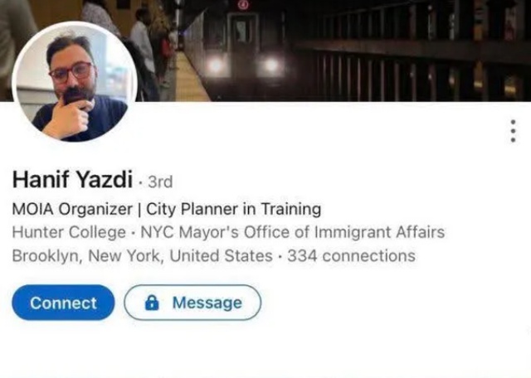Screen dimensions: 531x378
Task: Click the train's left headlight in banner
Action: 216,66
